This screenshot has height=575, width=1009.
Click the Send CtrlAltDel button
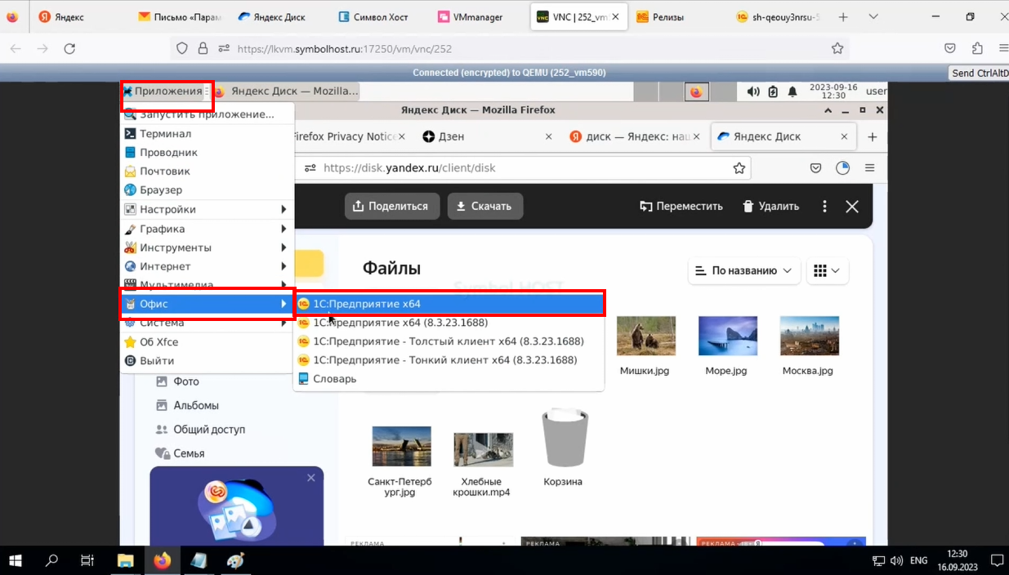click(x=980, y=73)
